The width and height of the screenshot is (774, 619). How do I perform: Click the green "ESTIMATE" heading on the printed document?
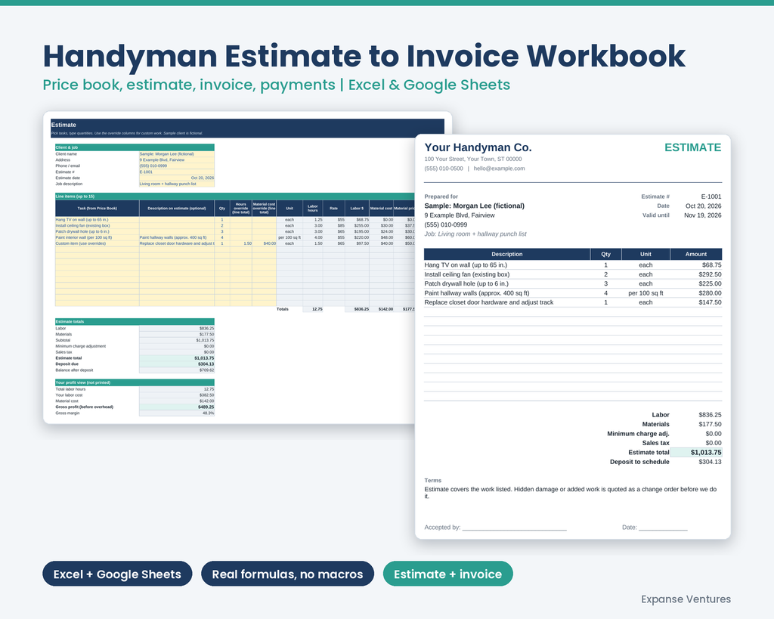click(692, 147)
